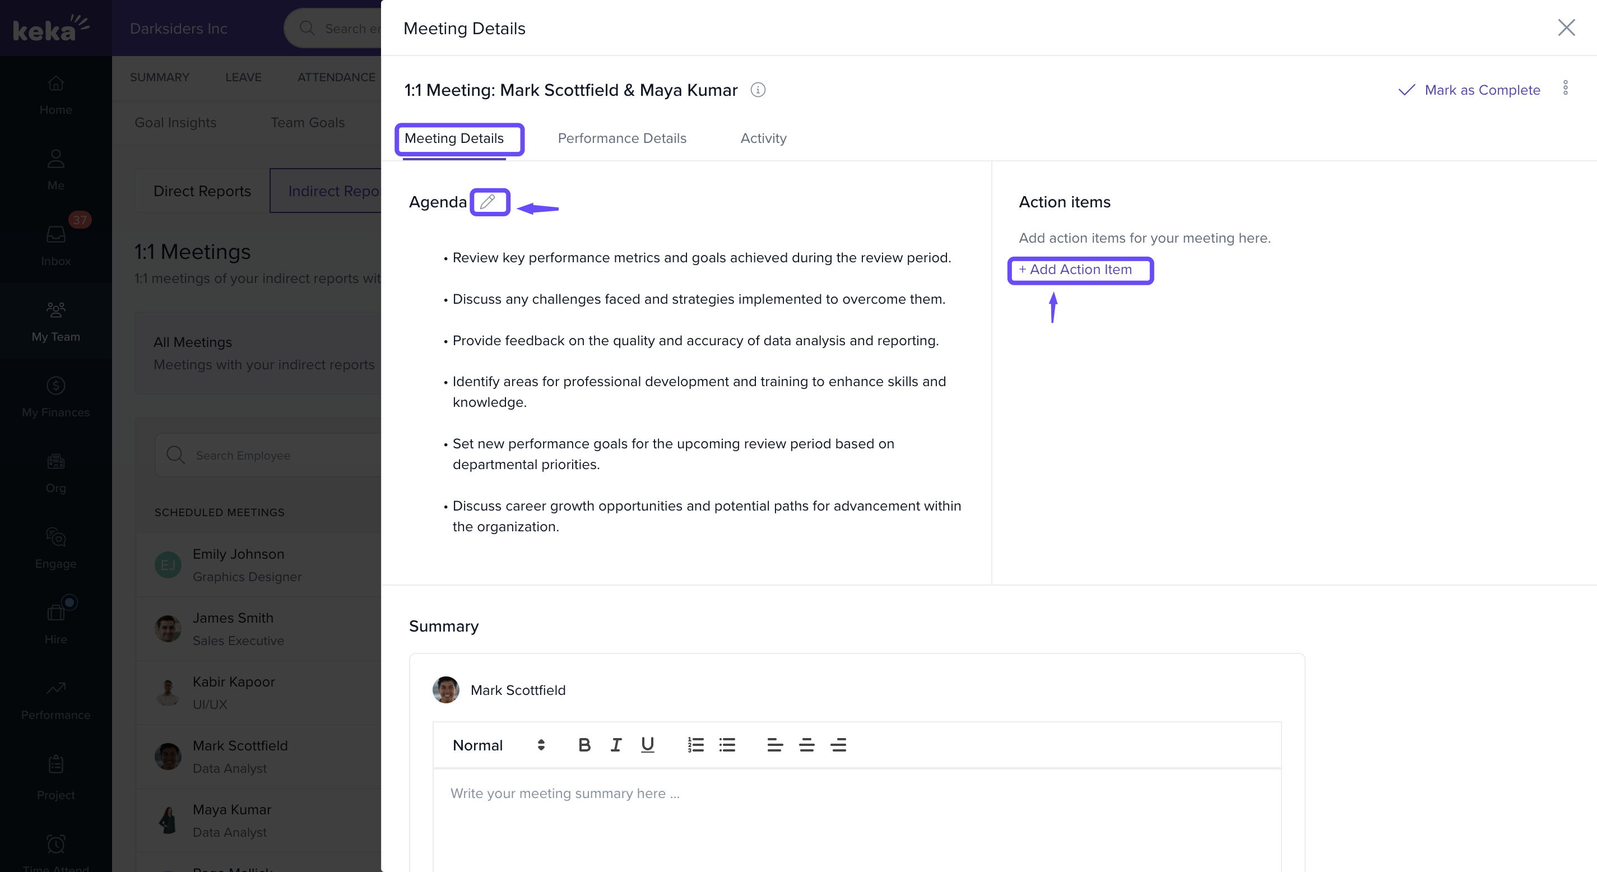The image size is (1597, 872).
Task: Open the Normal text style dropdown
Action: (x=499, y=745)
